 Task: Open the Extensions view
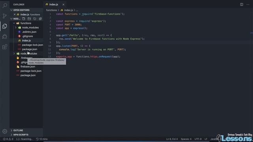click(x=5, y=47)
